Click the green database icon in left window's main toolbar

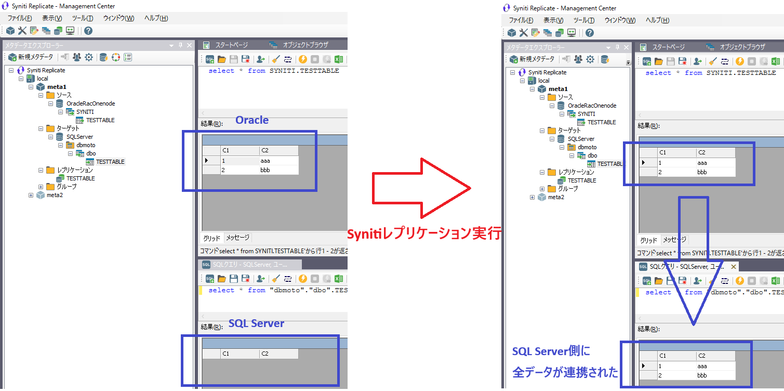58,31
